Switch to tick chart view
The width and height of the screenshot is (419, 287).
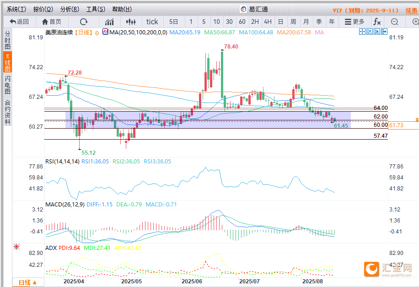[x=152, y=22]
